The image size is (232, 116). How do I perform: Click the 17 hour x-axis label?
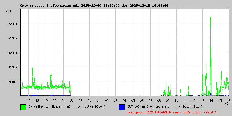pos(28,101)
